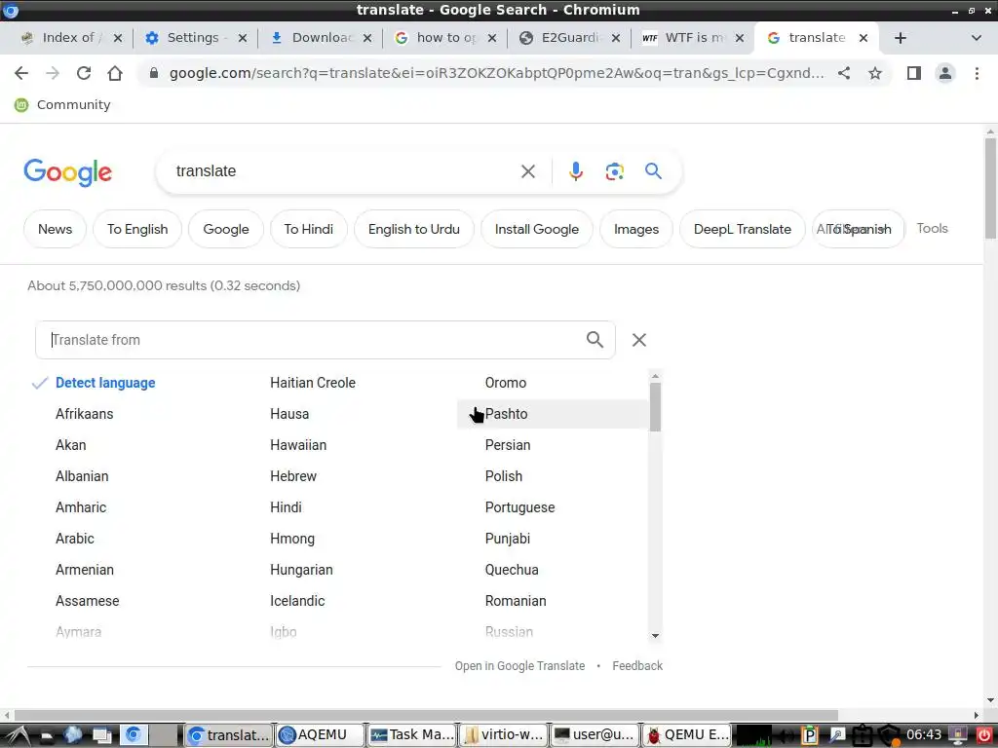
Task: Select the DeepL Translate chip
Action: (742, 229)
